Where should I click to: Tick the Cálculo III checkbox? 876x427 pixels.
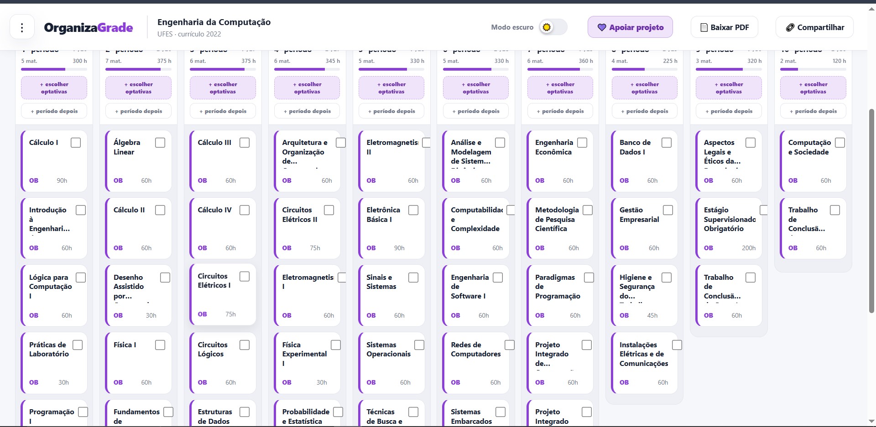click(x=245, y=143)
